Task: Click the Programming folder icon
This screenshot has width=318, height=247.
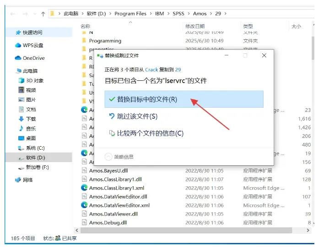Action: pos(84,41)
